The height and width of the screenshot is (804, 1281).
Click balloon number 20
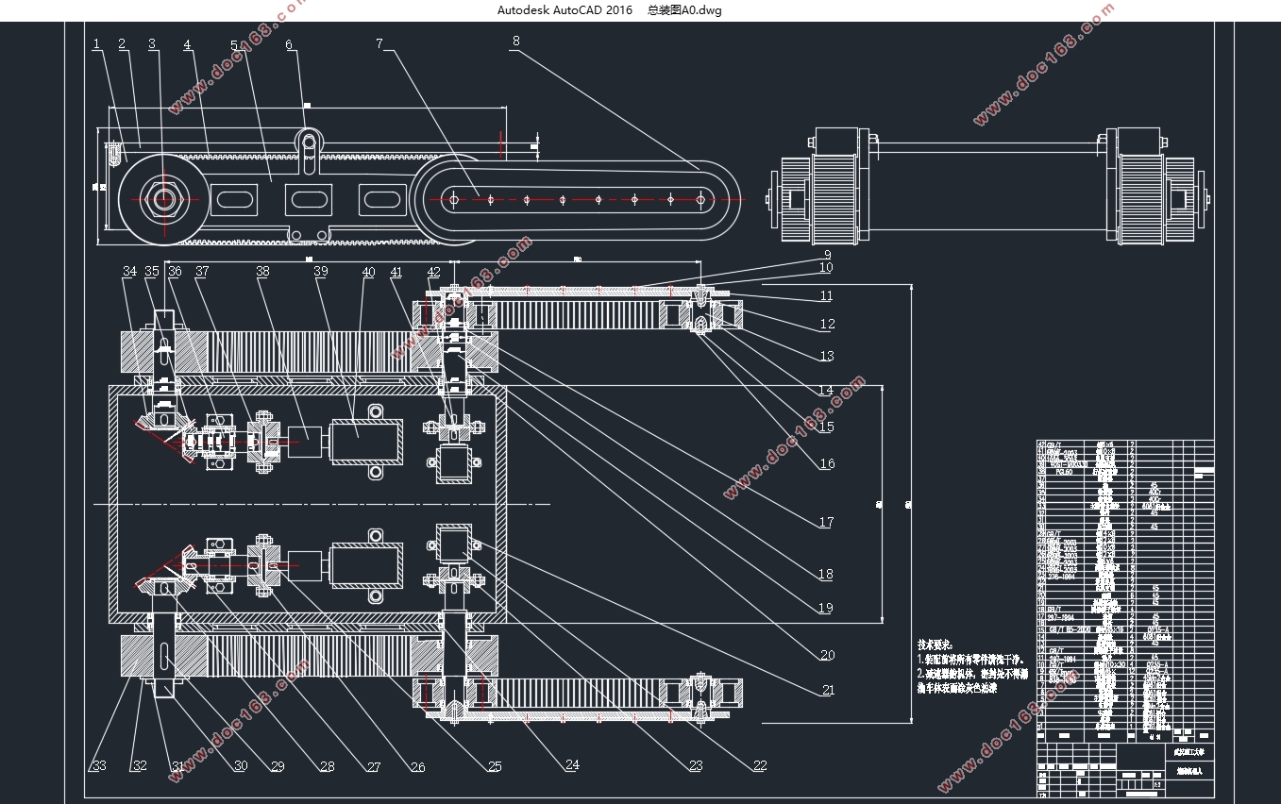click(827, 655)
